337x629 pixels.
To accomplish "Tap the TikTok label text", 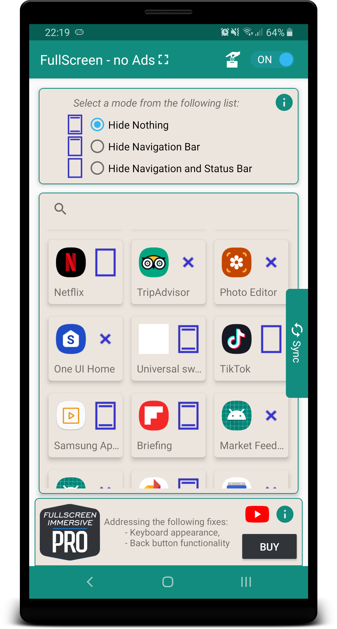I will [235, 369].
